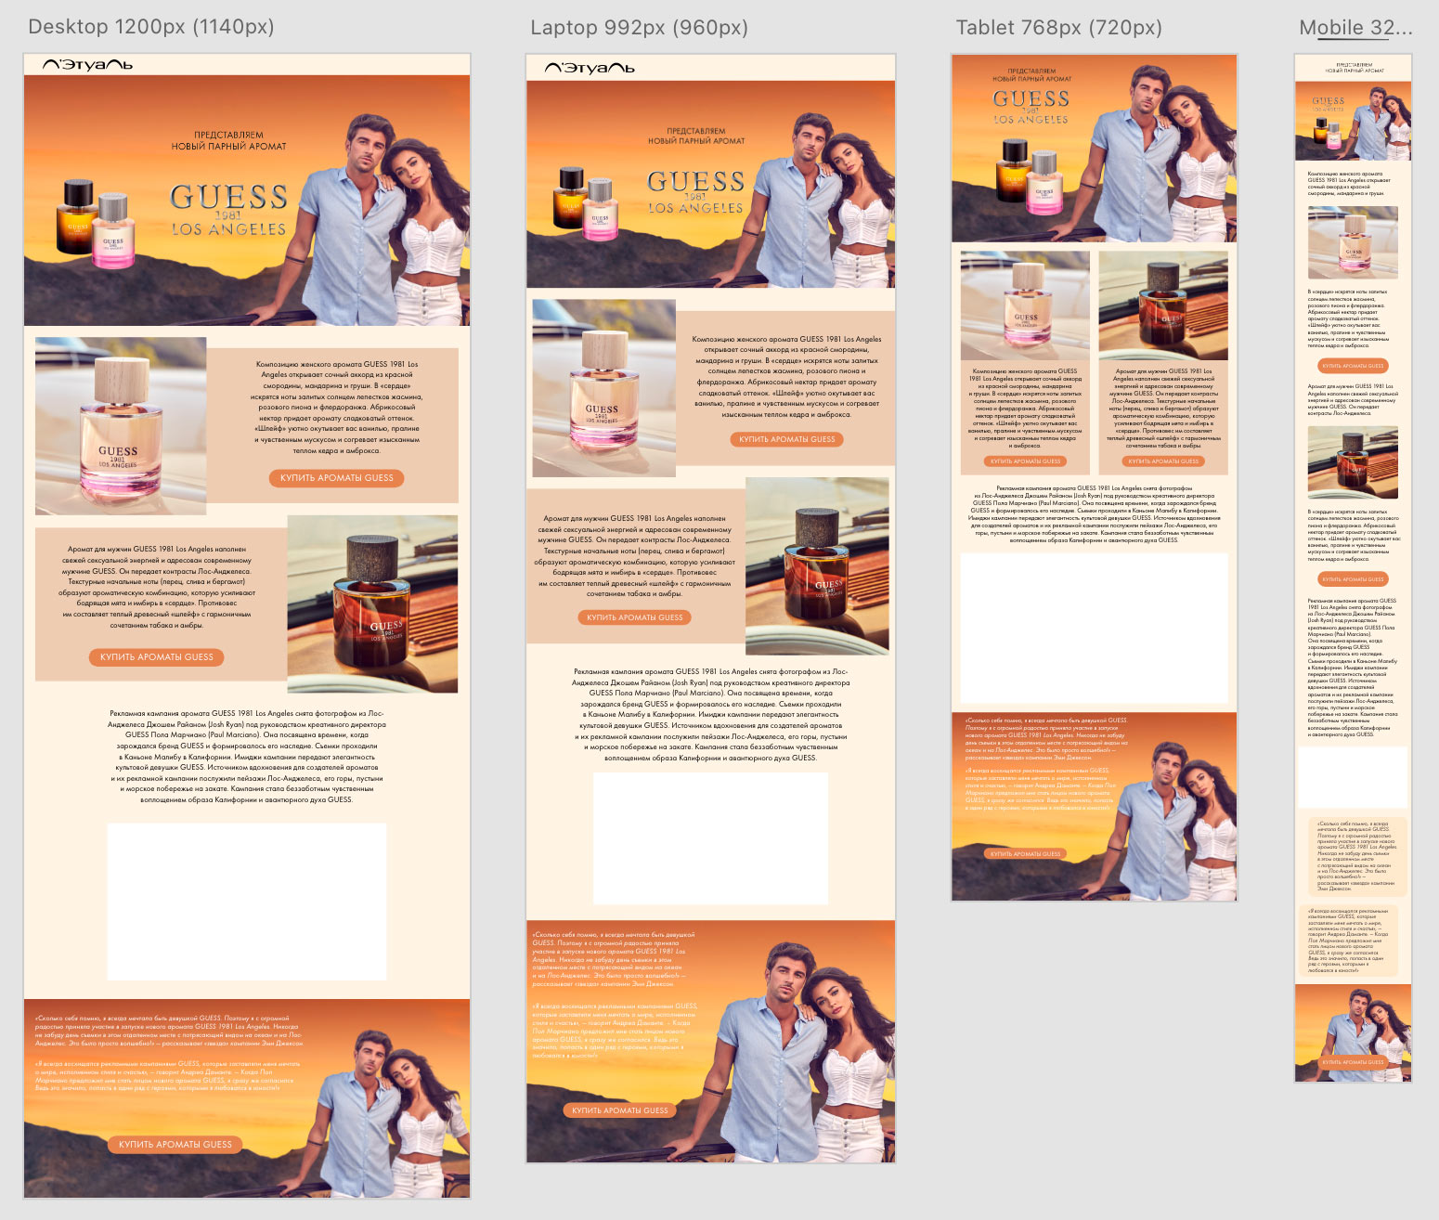Image resolution: width=1439 pixels, height=1220 pixels.
Task: Select the amber men's perfume photo in Tablet artboard
Action: (1163, 305)
